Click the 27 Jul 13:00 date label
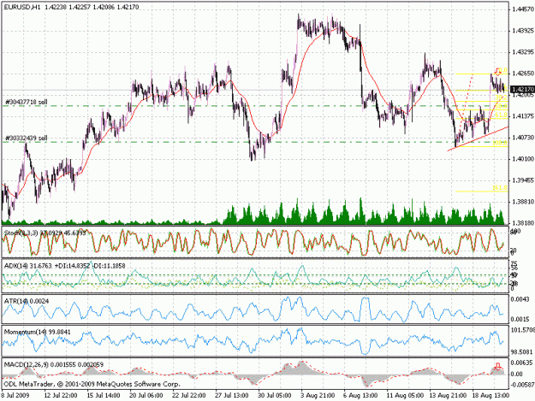Viewport: 535px width, 401px height. click(x=232, y=396)
